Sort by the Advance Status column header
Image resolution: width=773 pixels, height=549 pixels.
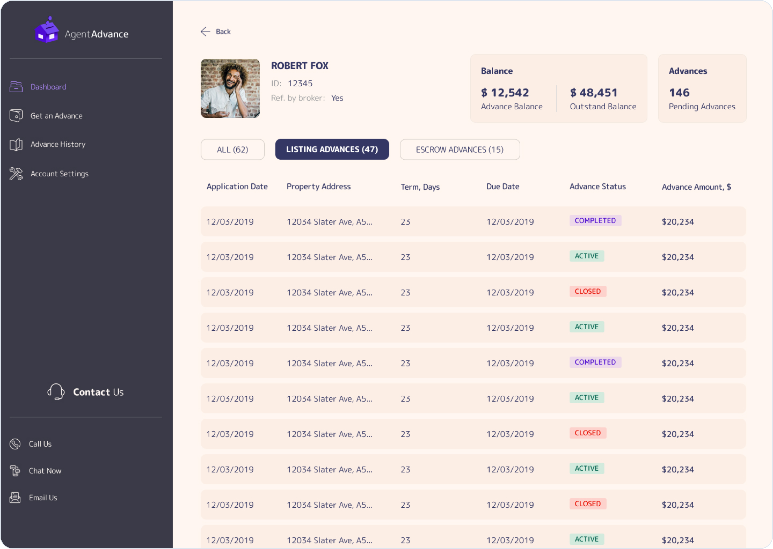(597, 187)
